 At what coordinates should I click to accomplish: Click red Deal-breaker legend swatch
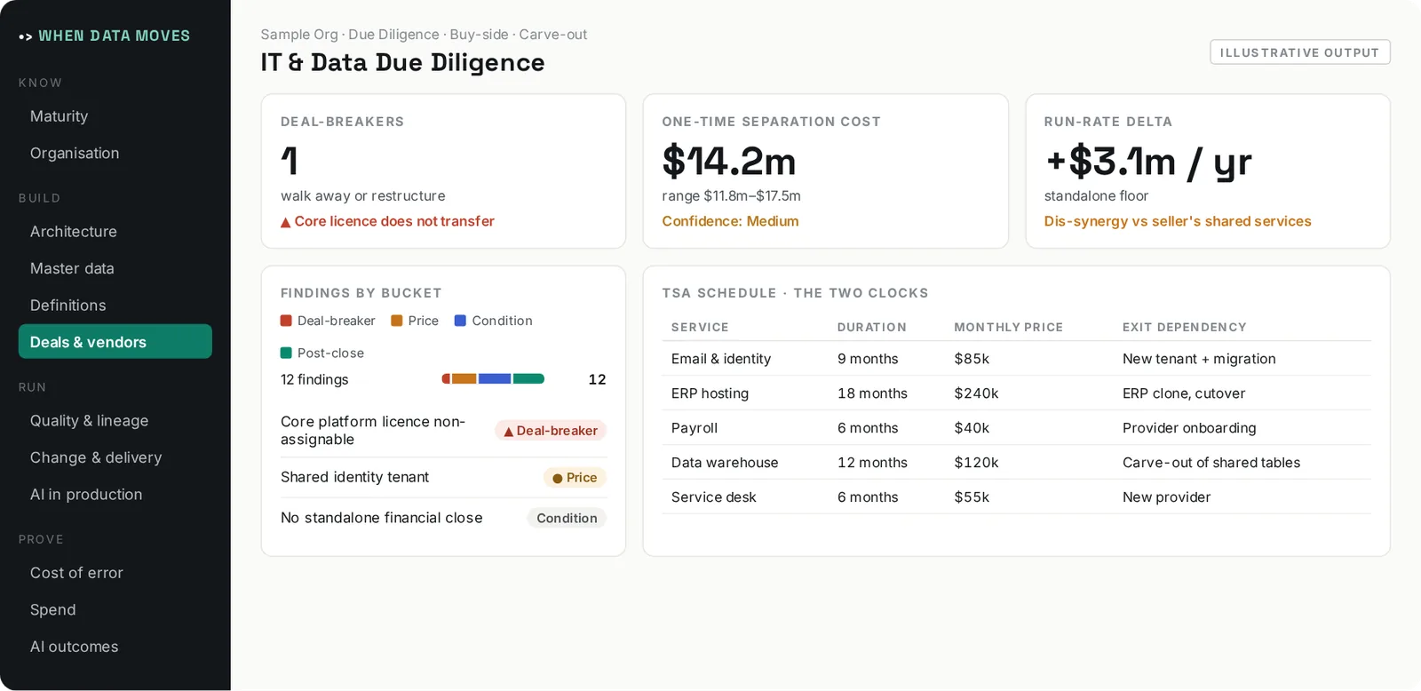(x=286, y=321)
